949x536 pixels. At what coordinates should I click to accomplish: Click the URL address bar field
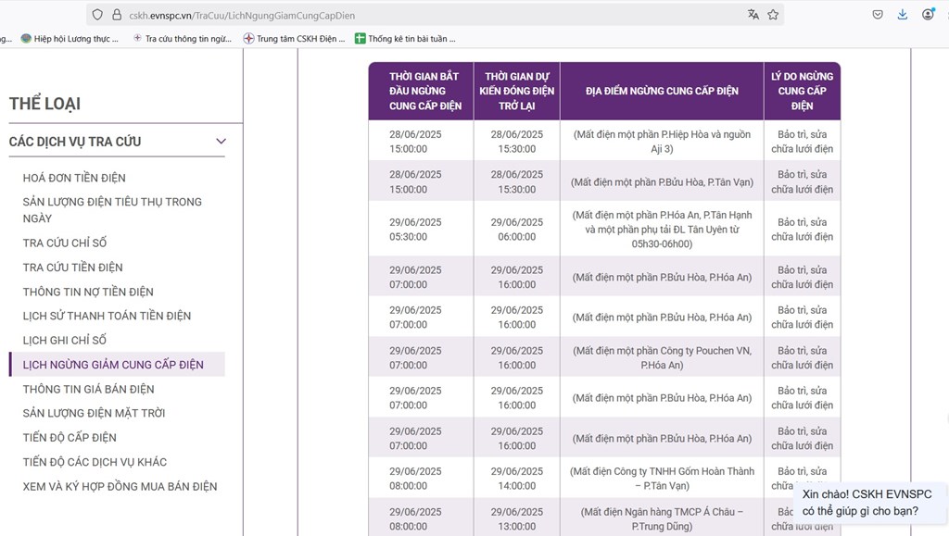[x=417, y=15]
